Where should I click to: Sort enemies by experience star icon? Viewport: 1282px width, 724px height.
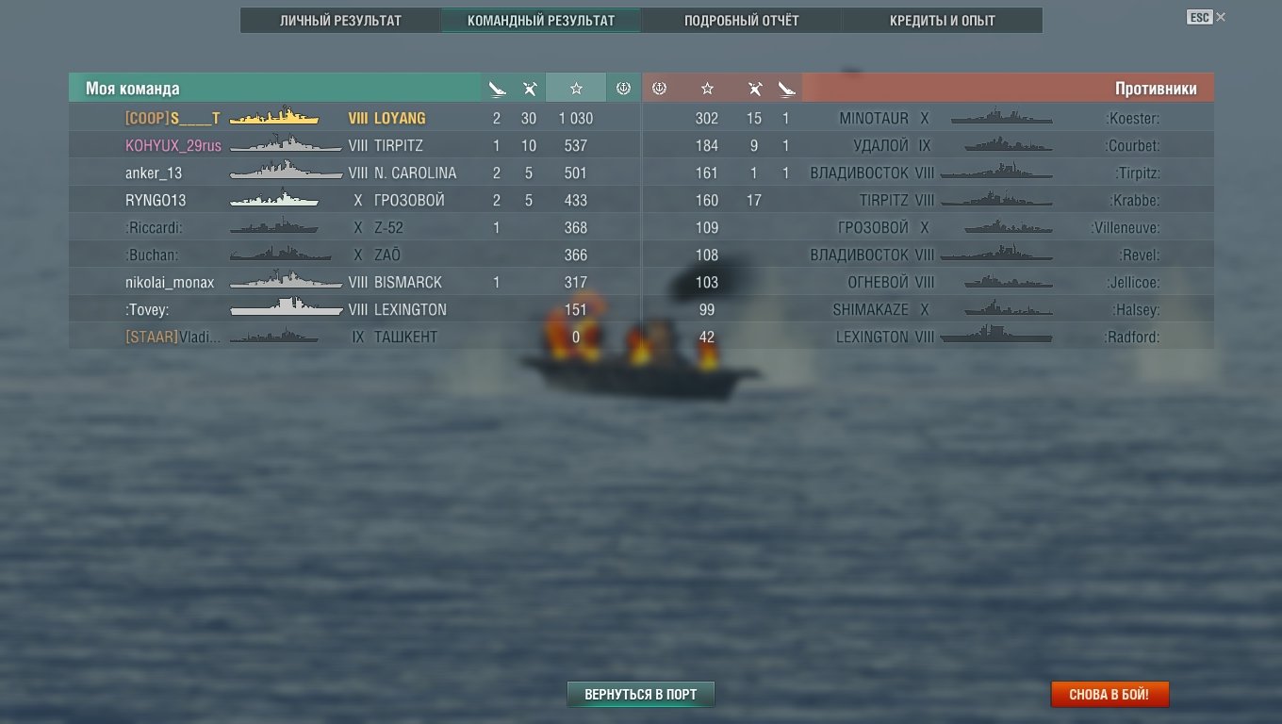(707, 89)
